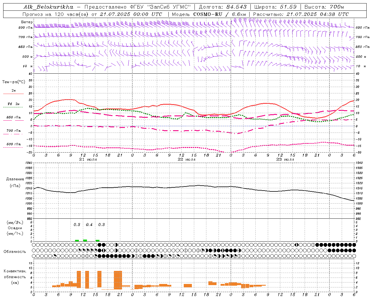Viewport: 371px width, 297px height.
Task: Click the elevation text Высота: 700м
Action: [324, 7]
